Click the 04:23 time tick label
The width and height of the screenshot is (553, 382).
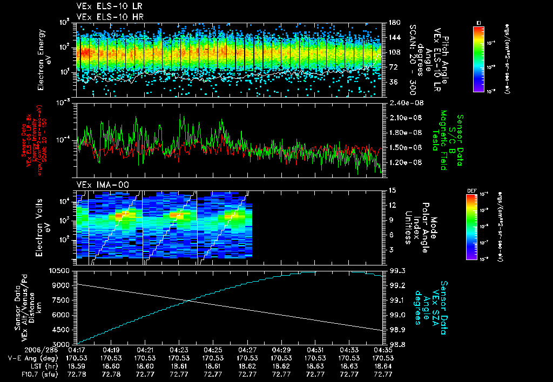[x=179, y=350]
